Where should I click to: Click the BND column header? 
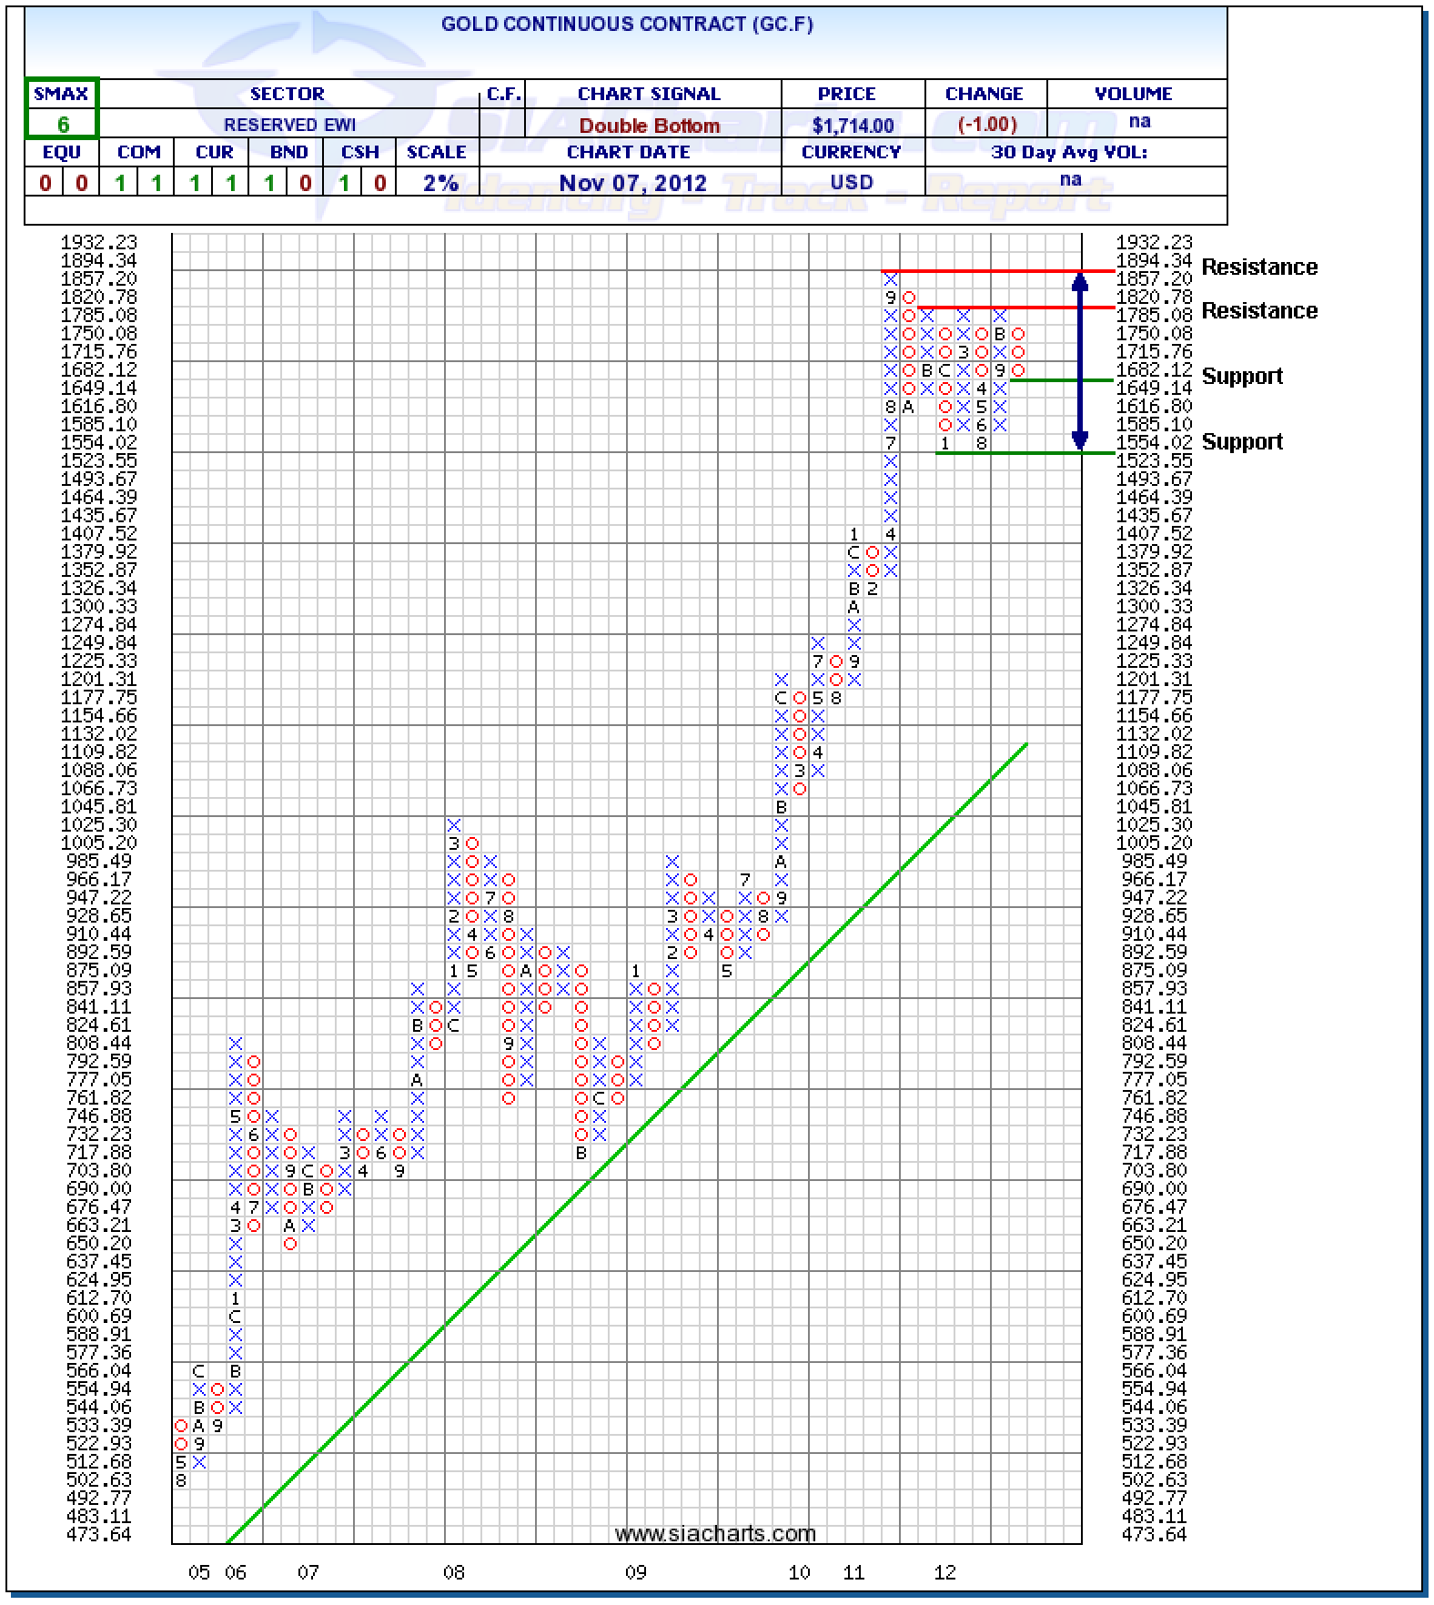[288, 152]
